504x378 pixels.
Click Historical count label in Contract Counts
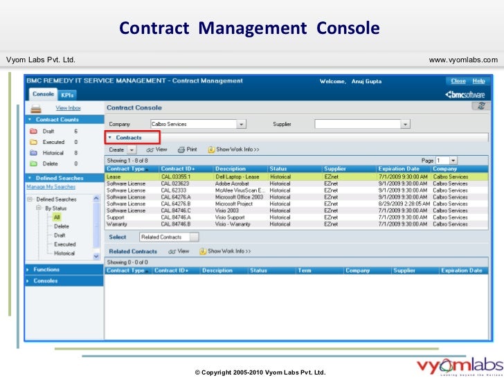point(53,153)
